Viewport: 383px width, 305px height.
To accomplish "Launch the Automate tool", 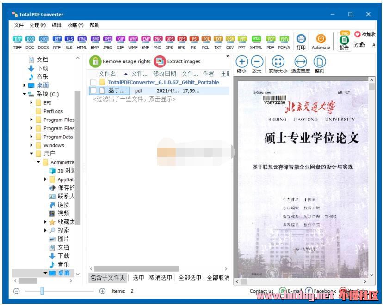I will (x=321, y=42).
